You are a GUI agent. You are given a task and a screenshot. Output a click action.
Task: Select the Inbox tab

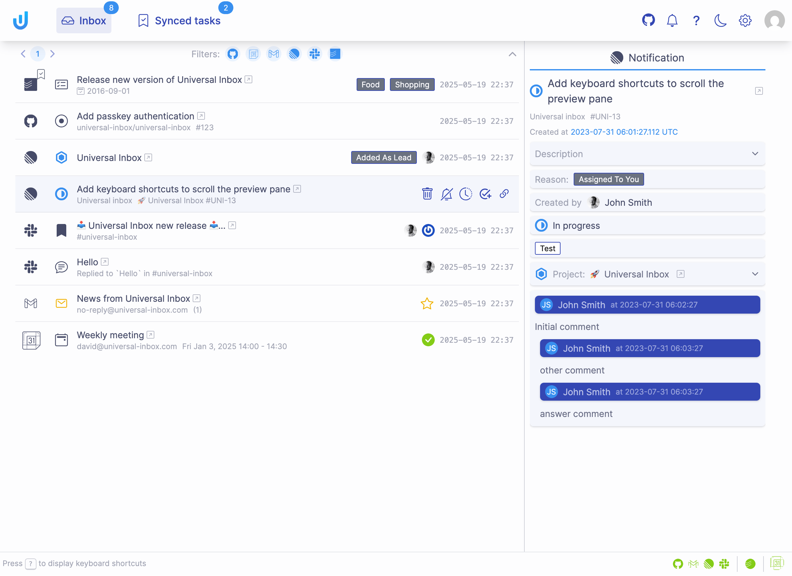[x=84, y=20]
